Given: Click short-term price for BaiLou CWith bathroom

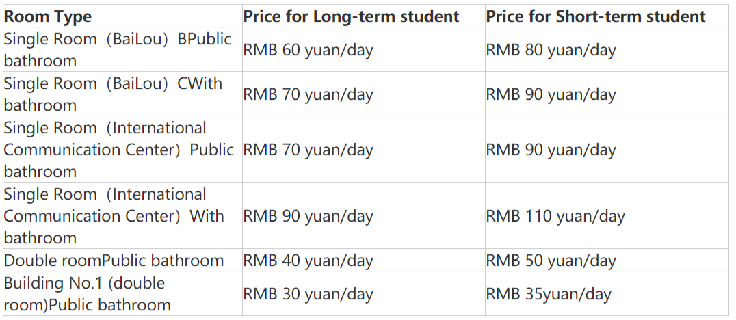Looking at the screenshot, I should click(x=551, y=94).
